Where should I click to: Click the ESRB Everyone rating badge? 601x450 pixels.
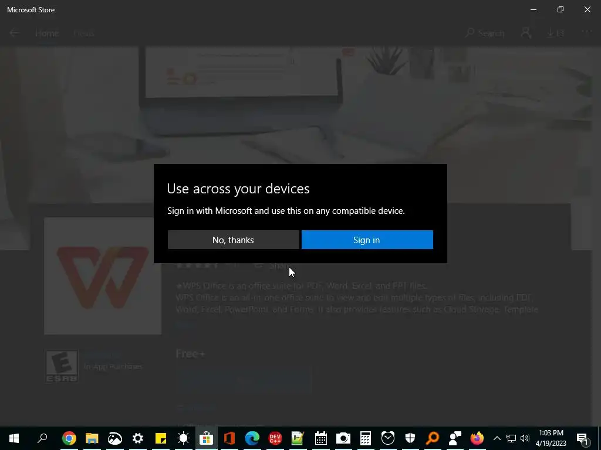tap(62, 367)
